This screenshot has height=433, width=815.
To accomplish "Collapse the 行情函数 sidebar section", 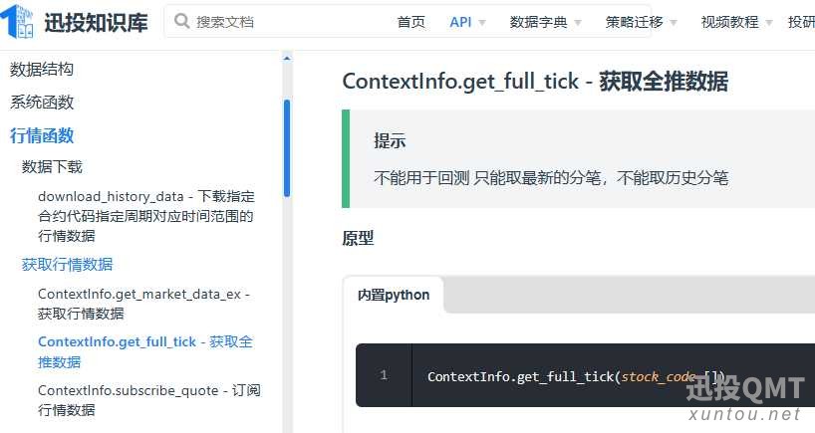I will [42, 135].
